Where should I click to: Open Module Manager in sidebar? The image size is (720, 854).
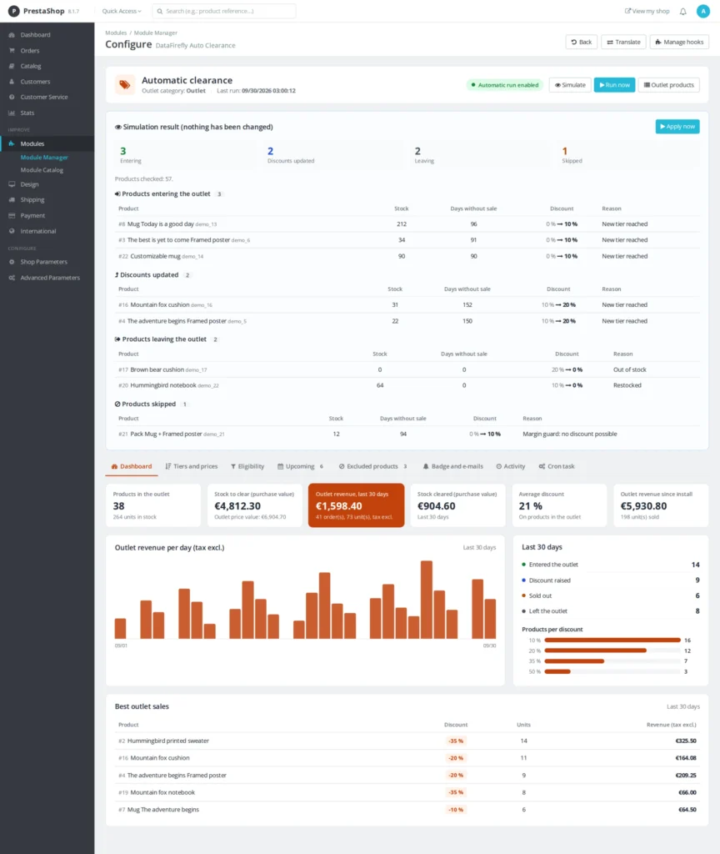44,158
